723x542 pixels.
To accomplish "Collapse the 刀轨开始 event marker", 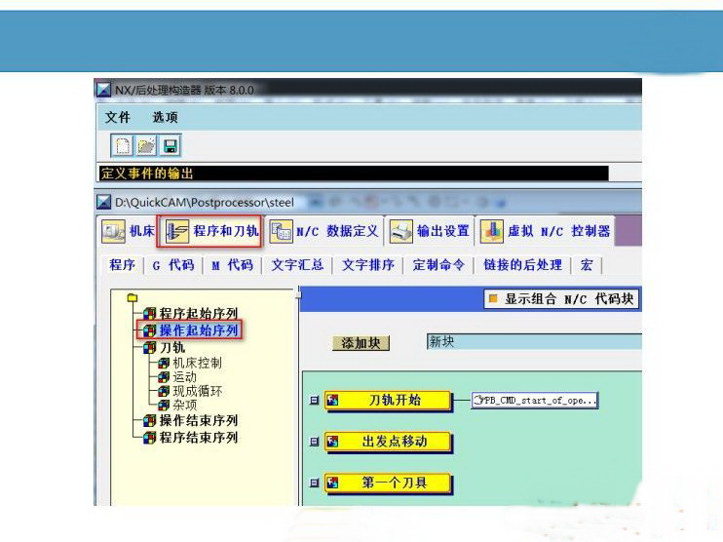I will tap(314, 401).
